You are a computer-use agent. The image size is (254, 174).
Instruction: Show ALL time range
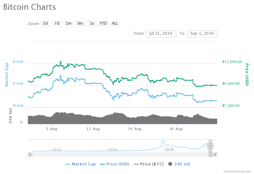[115, 23]
